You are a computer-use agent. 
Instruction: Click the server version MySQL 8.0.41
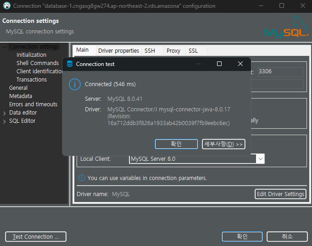[x=125, y=99]
